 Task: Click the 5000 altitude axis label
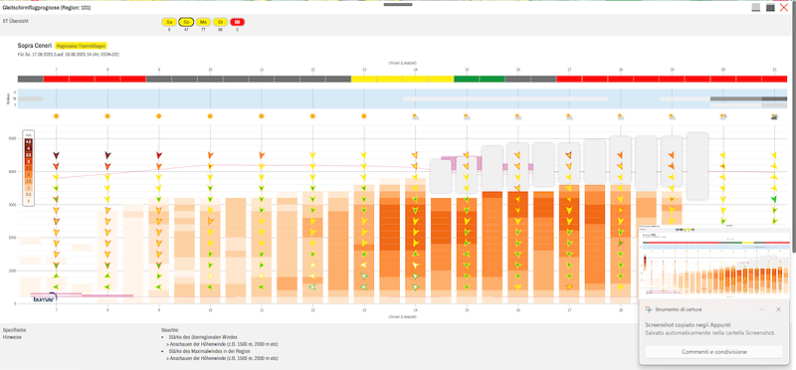[12, 138]
